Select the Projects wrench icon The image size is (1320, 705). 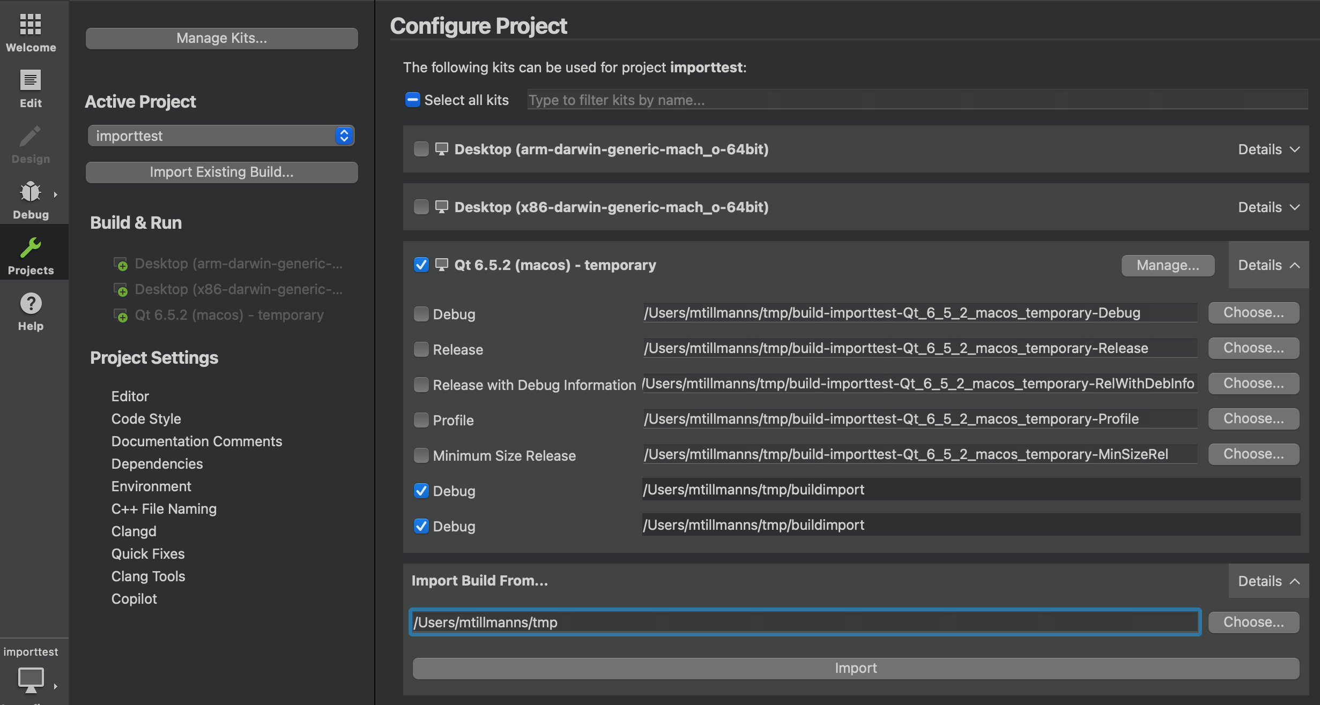coord(31,247)
